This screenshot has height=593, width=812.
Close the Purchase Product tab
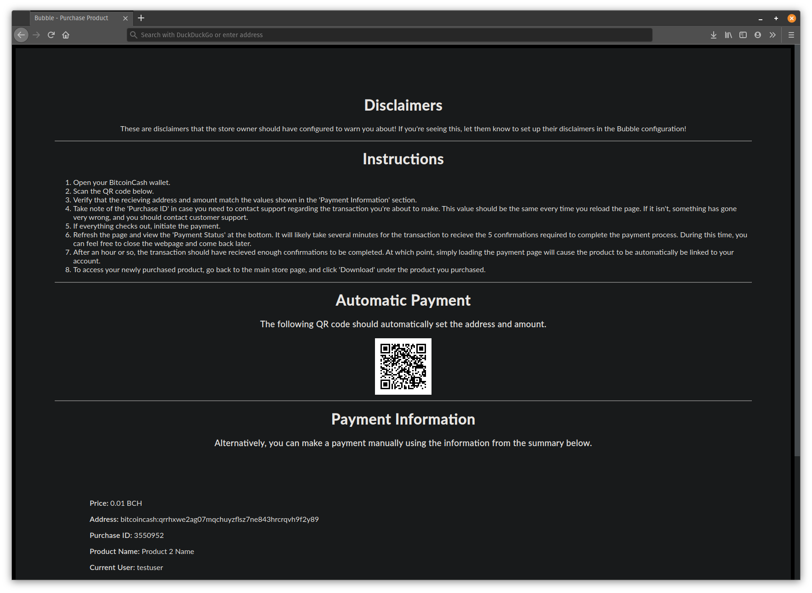[125, 18]
